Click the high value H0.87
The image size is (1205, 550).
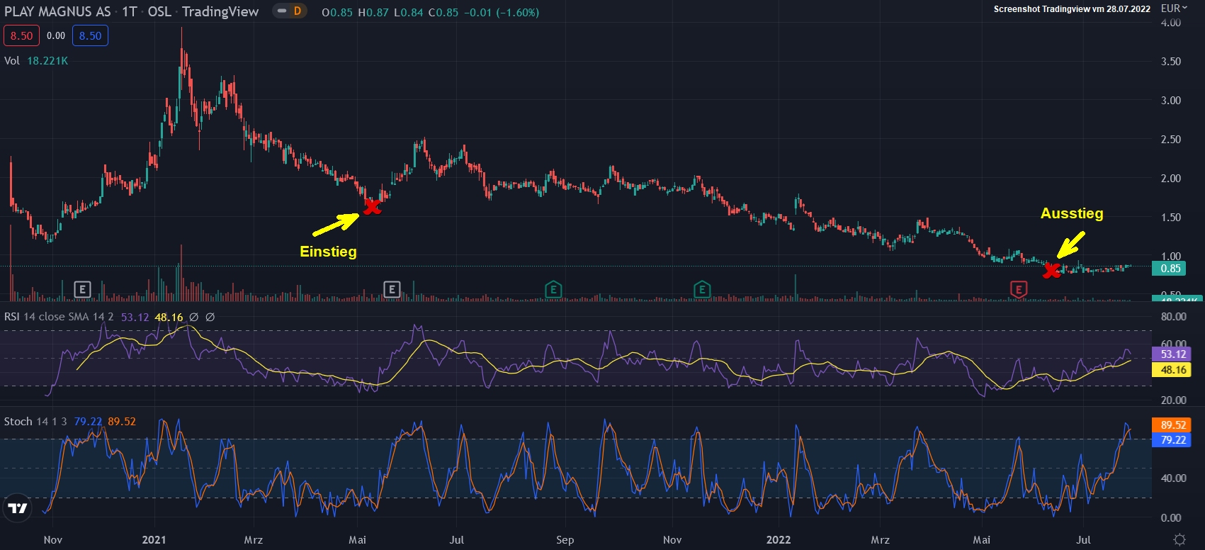point(373,12)
